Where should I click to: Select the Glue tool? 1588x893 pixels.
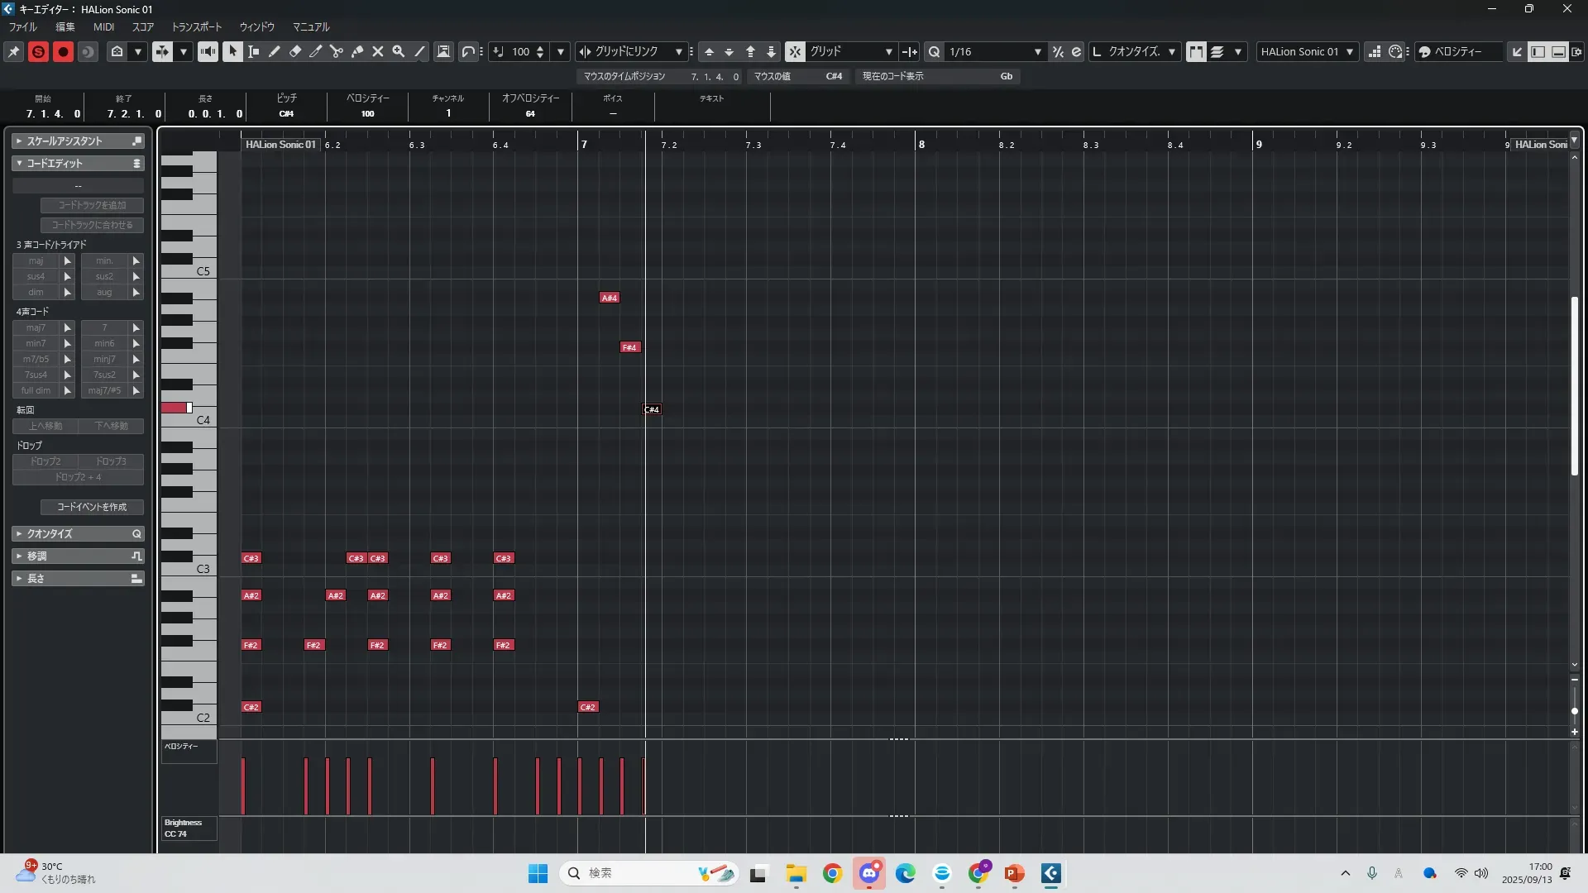(x=357, y=51)
